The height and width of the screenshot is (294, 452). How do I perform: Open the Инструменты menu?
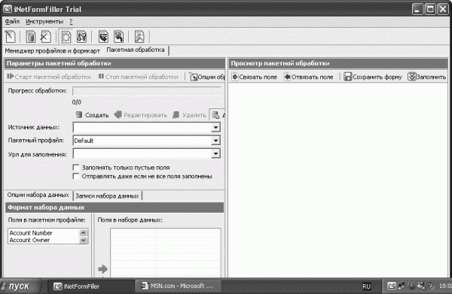pos(44,21)
